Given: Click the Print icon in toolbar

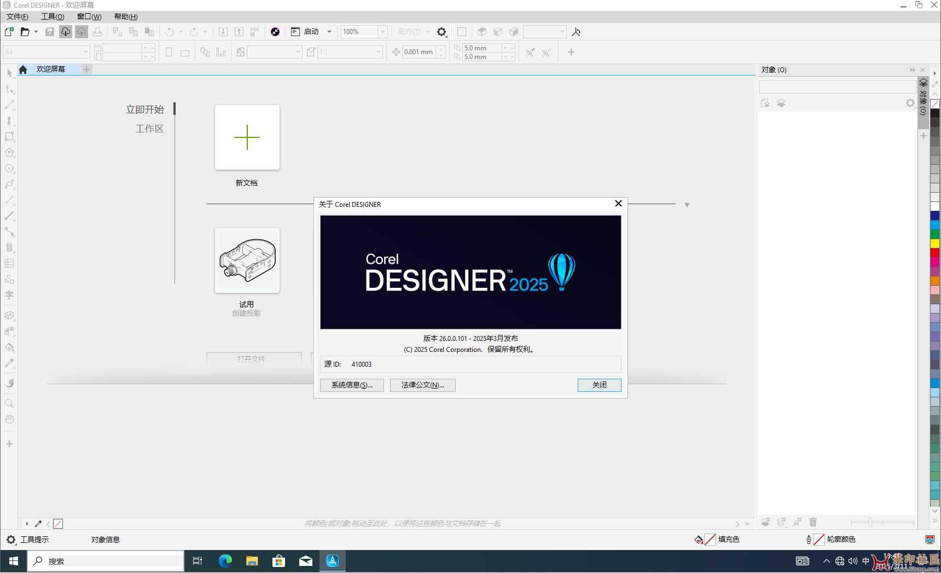Looking at the screenshot, I should (97, 32).
